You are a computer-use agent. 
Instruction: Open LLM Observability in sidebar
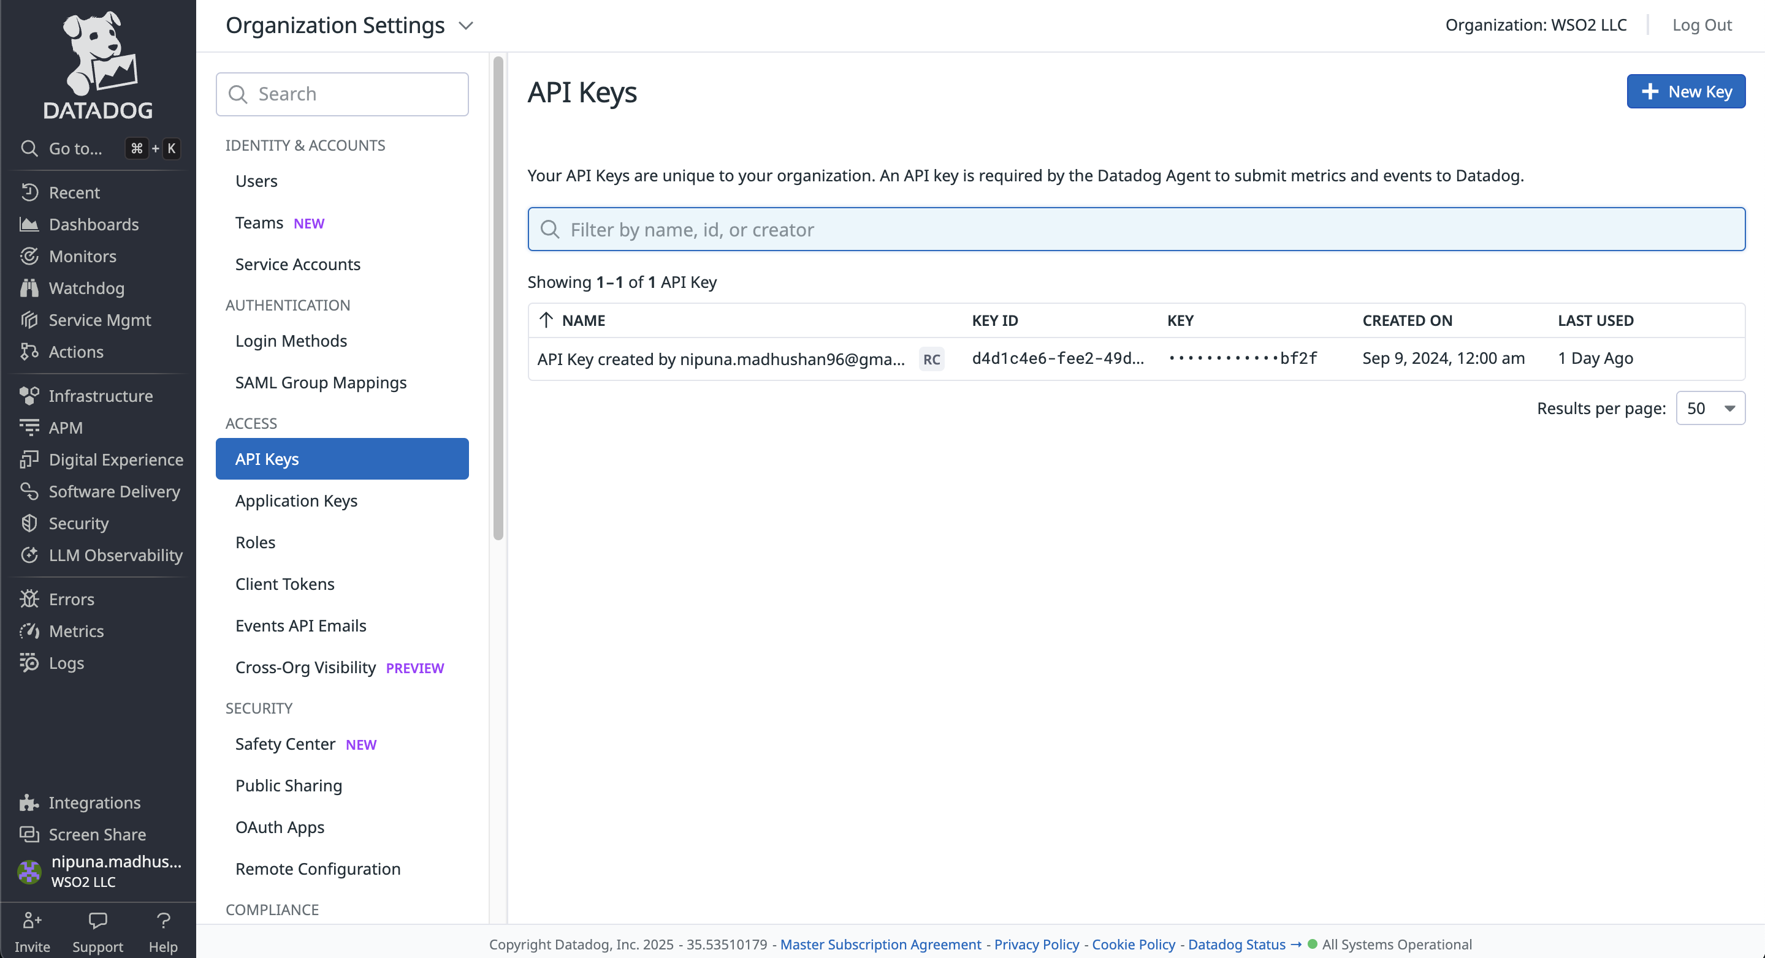(x=115, y=556)
